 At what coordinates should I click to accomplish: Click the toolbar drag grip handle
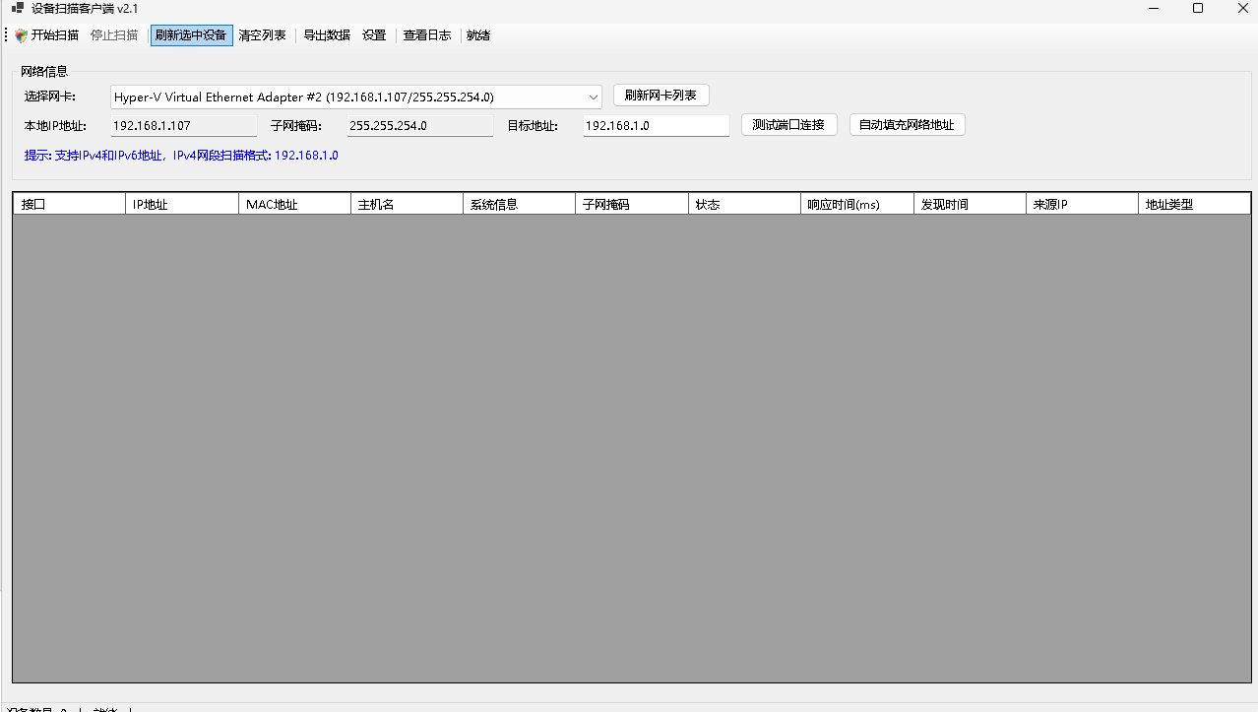(x=6, y=35)
